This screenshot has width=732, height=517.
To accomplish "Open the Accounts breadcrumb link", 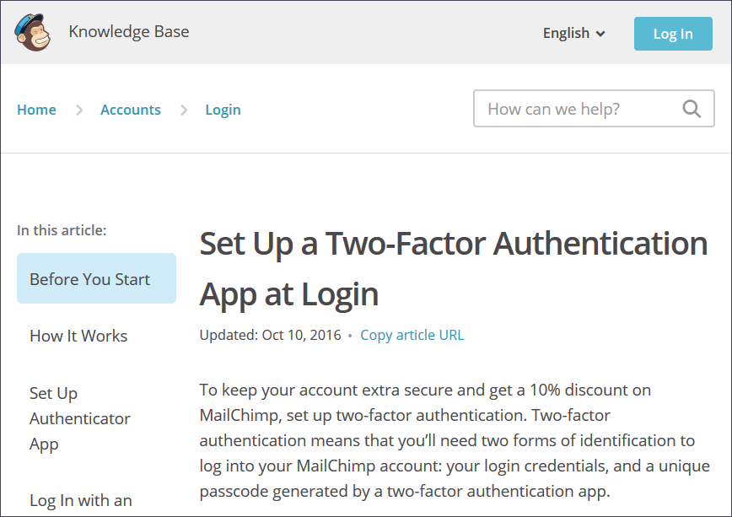I will tap(130, 110).
